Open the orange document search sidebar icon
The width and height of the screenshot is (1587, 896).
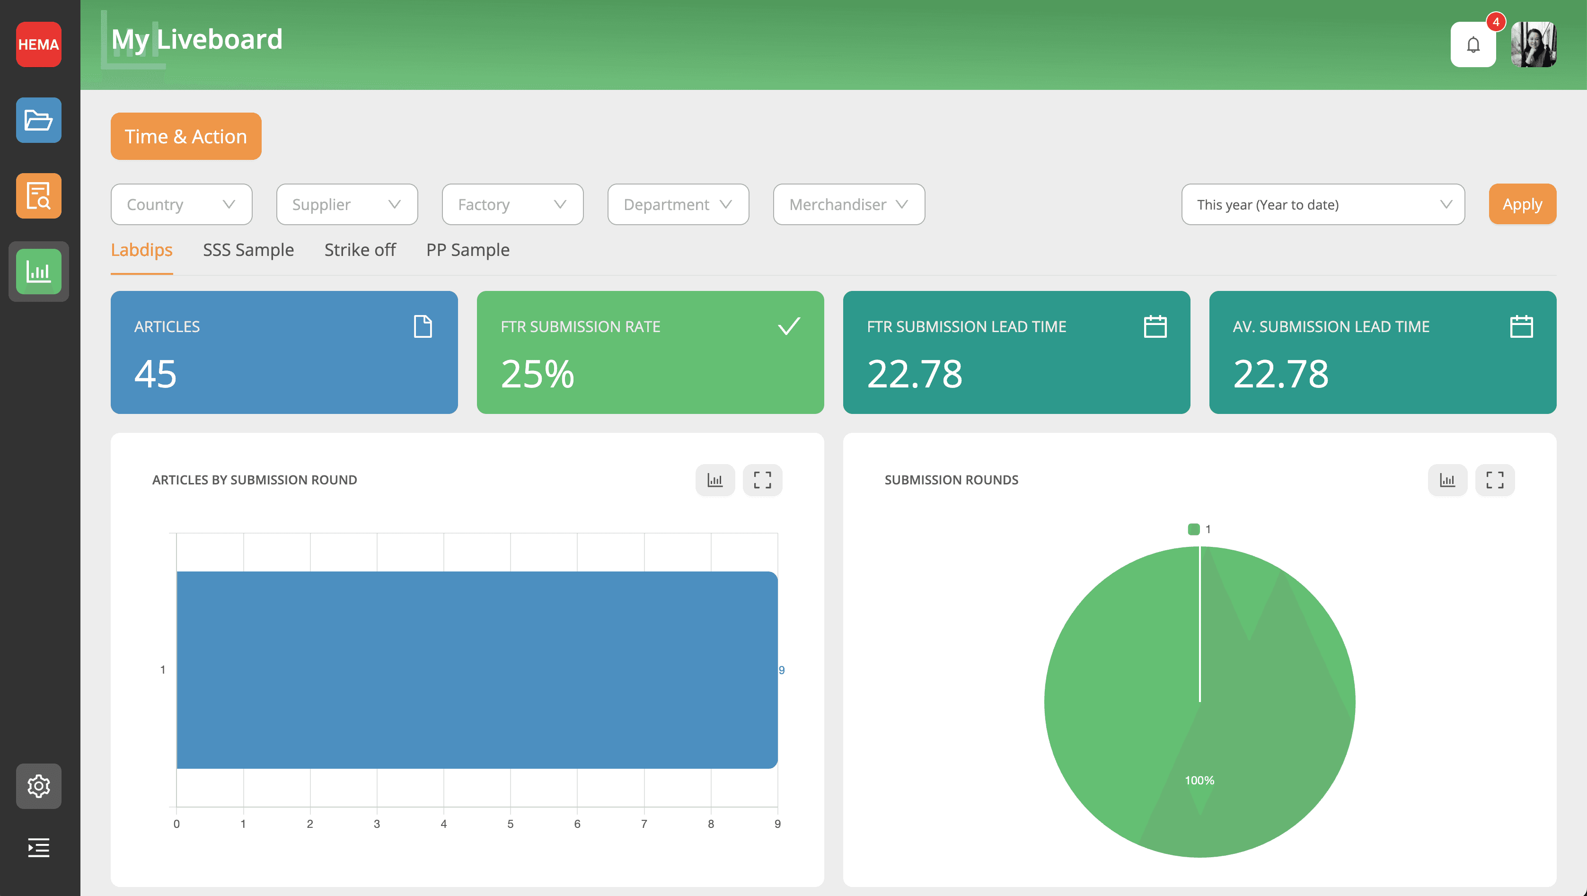pyautogui.click(x=38, y=196)
